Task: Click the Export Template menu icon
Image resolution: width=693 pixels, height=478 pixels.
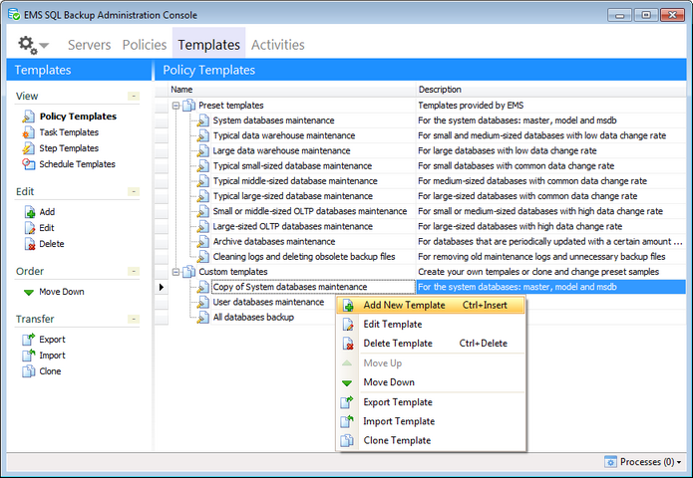Action: 347,402
